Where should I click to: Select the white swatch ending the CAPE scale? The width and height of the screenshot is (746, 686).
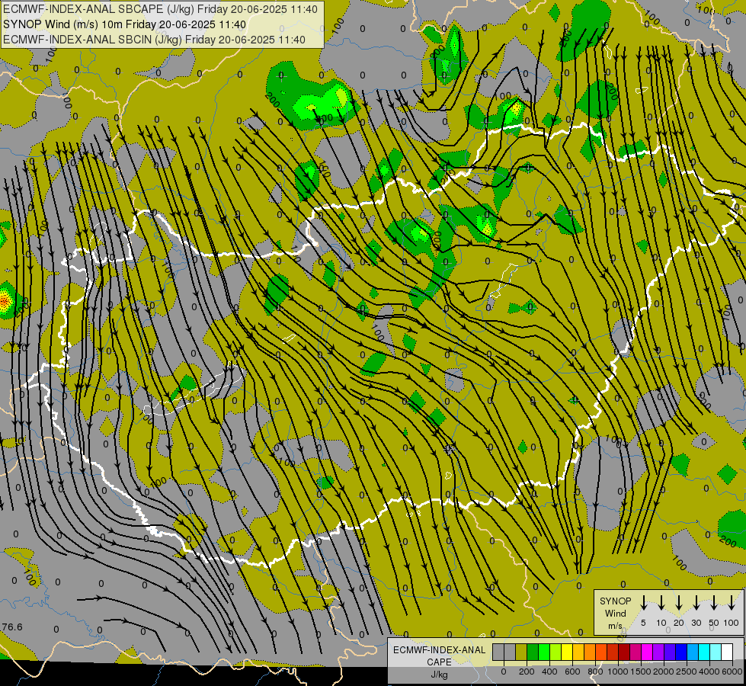pos(728,652)
